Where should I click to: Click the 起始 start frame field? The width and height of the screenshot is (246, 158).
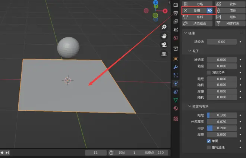pos(126,153)
